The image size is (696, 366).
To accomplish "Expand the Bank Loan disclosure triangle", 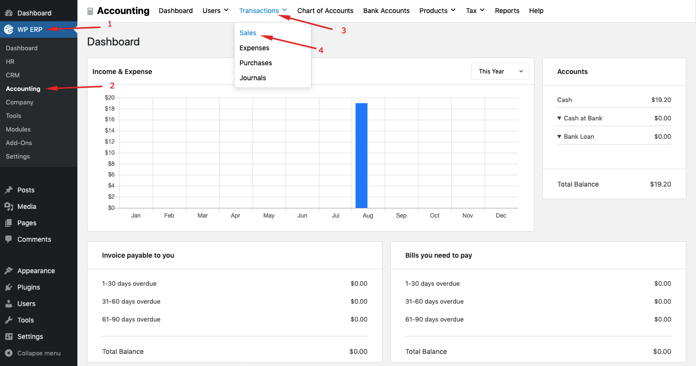I will pos(559,137).
